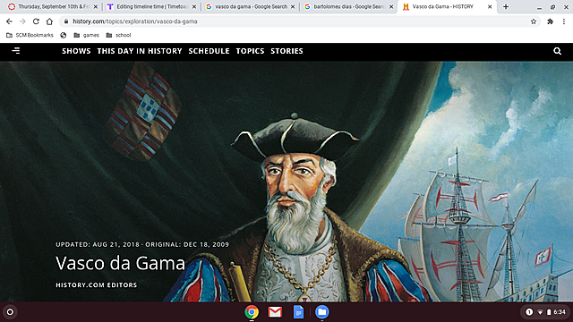Restore the Chrome window size

click(x=553, y=7)
